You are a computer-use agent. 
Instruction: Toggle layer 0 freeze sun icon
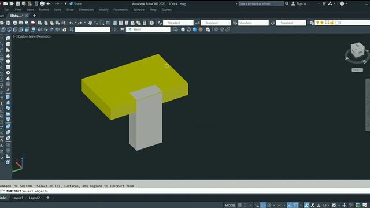(x=322, y=23)
